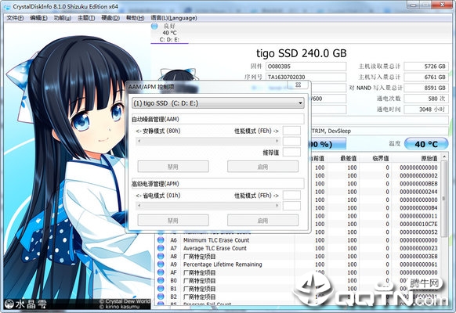This screenshot has height=313, width=456.
Task: Click the AAM slider right arrow
Action: click(x=277, y=141)
